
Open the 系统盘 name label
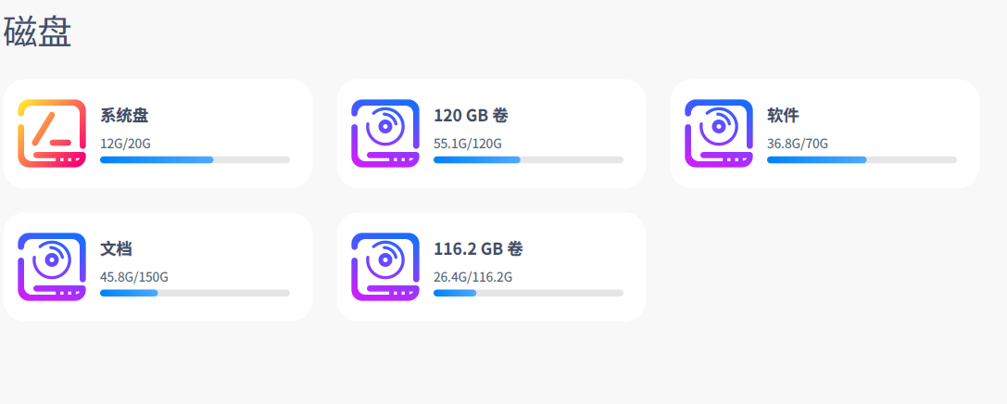click(124, 116)
